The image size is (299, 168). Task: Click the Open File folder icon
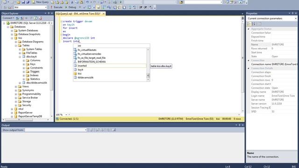tap(19, 2)
